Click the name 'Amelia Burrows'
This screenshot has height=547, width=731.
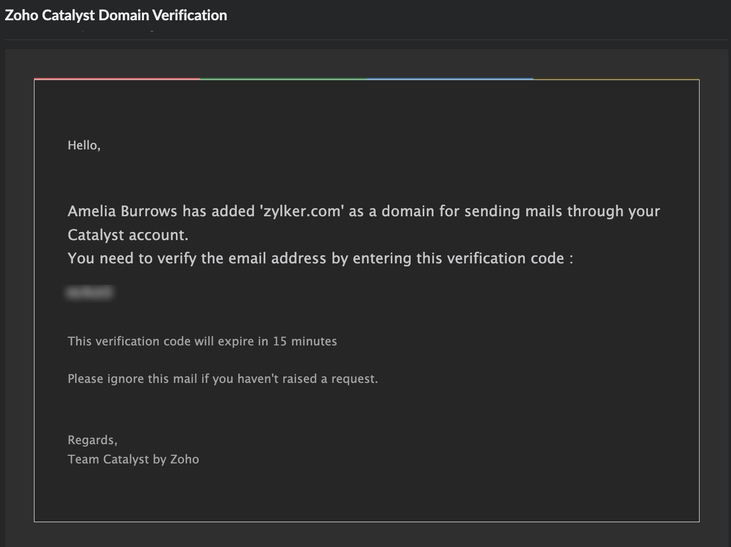(122, 211)
